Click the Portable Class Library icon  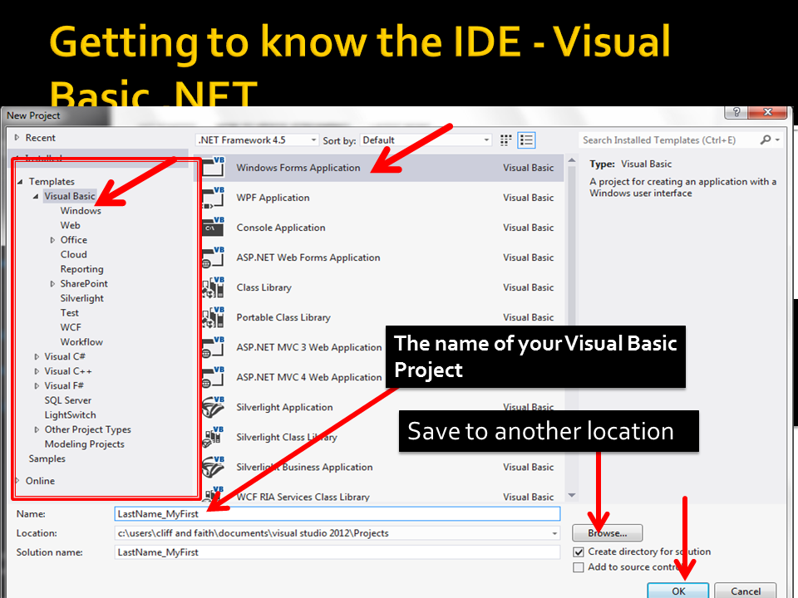pyautogui.click(x=214, y=317)
